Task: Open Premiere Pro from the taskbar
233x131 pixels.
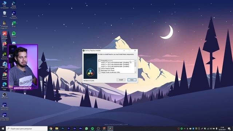Action: point(69,128)
